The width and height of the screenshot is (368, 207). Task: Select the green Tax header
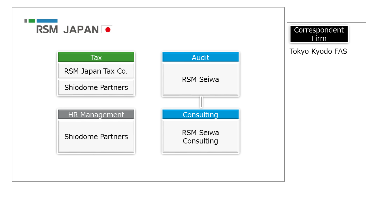(96, 57)
